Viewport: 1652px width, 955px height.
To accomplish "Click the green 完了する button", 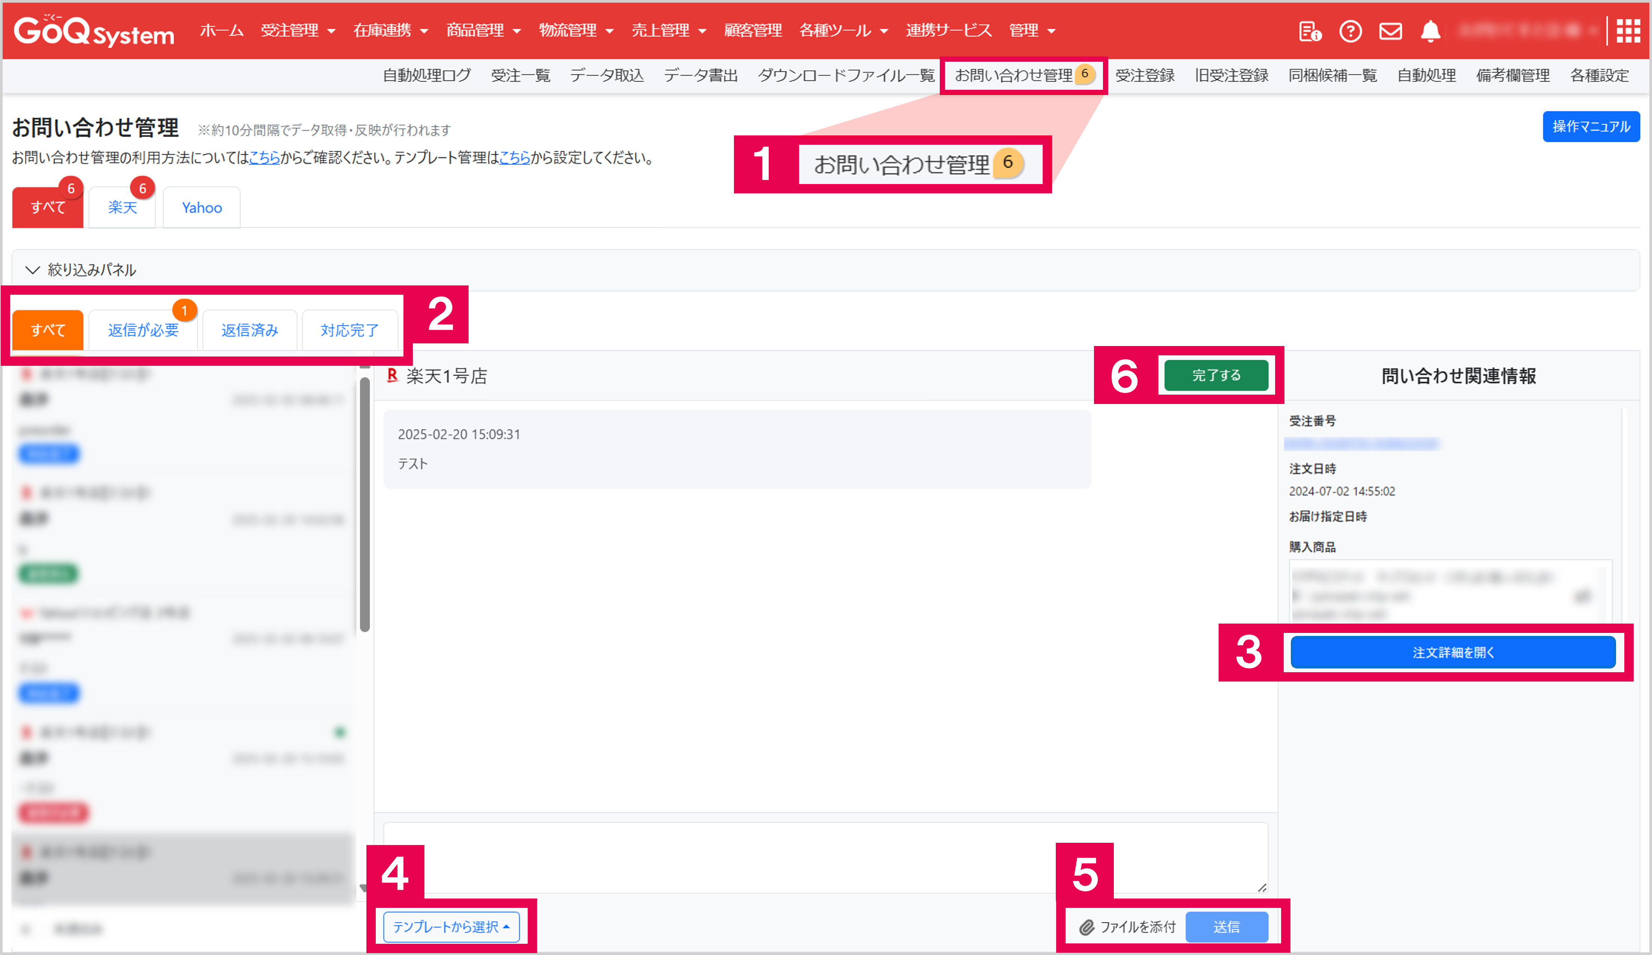I will click(x=1216, y=375).
